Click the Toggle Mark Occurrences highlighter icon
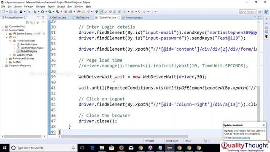 [102, 12]
